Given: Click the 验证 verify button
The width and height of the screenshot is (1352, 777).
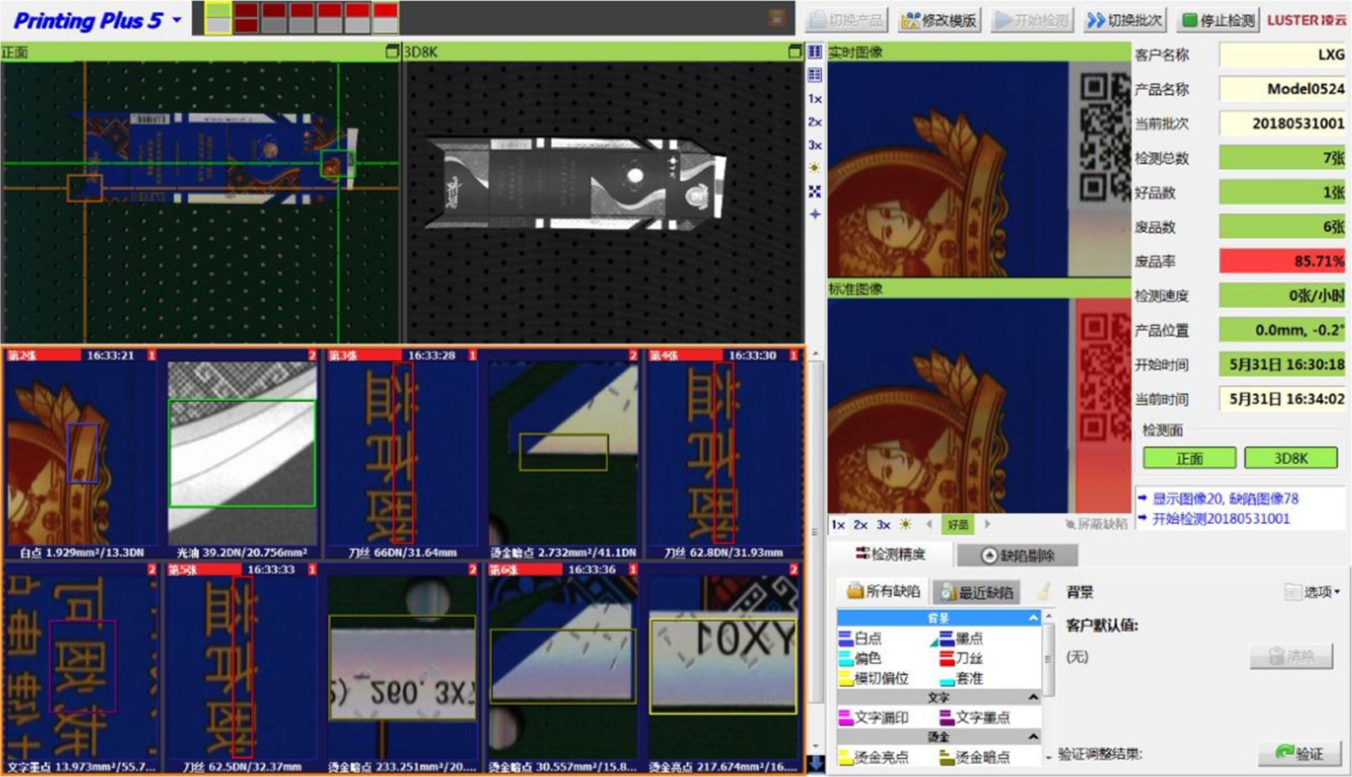Looking at the screenshot, I should [x=1299, y=753].
